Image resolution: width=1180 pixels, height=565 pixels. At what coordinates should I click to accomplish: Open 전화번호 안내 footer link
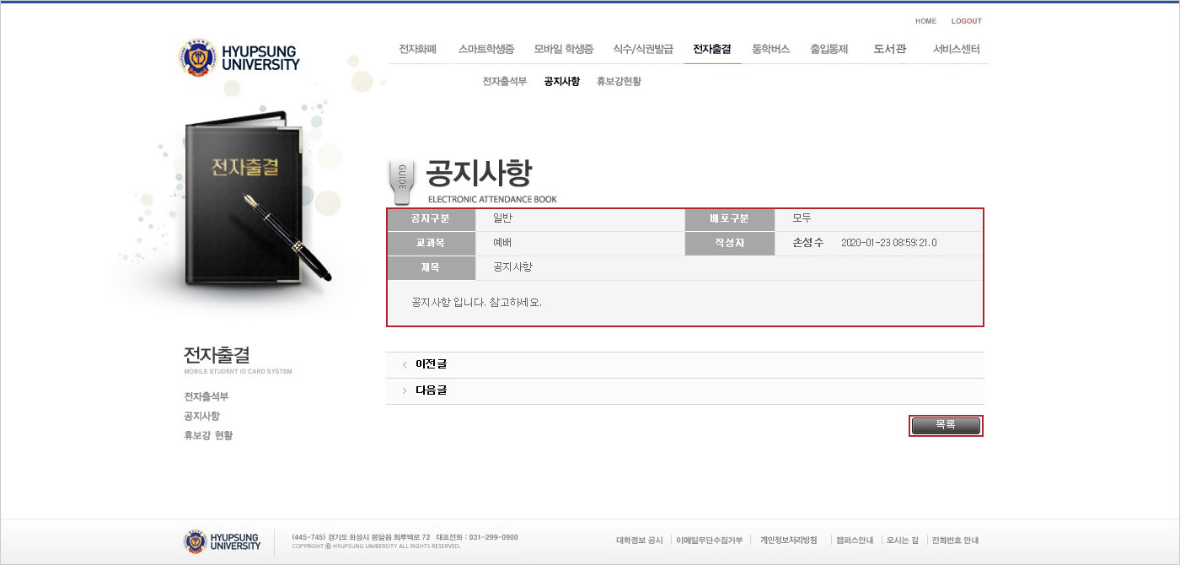tap(956, 541)
